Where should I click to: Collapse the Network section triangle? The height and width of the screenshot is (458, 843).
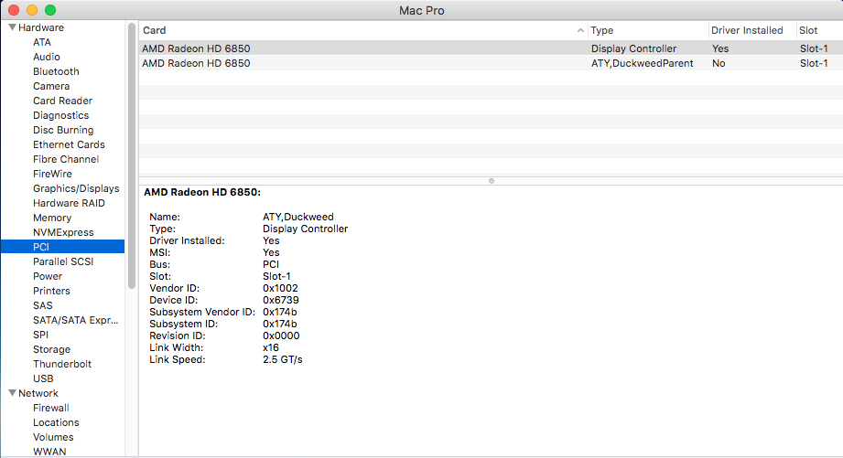point(13,393)
